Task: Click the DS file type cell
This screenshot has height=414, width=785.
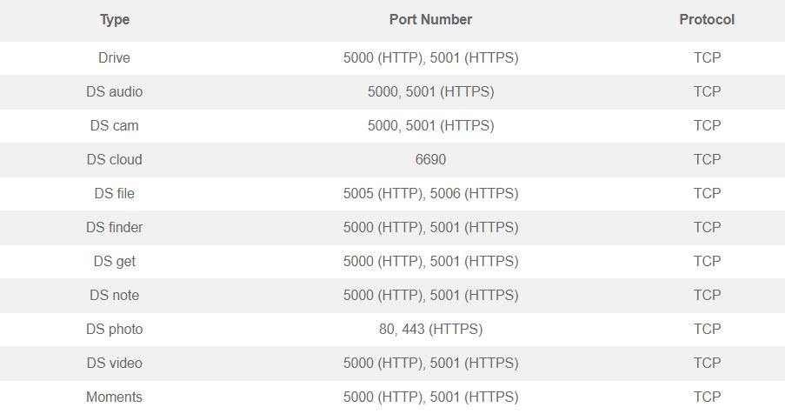Action: [x=114, y=193]
